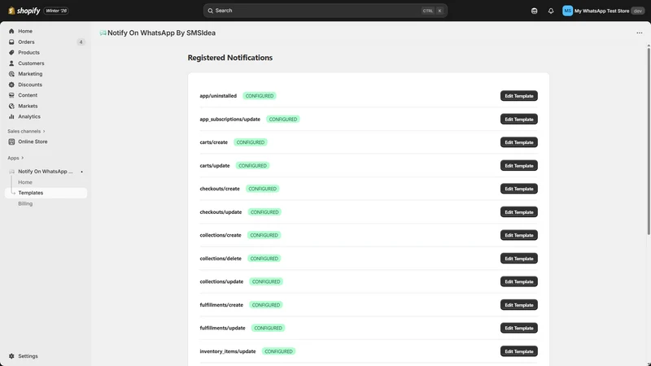This screenshot has width=651, height=366.
Task: Edit Template for fulfillments/update
Action: tap(518, 329)
